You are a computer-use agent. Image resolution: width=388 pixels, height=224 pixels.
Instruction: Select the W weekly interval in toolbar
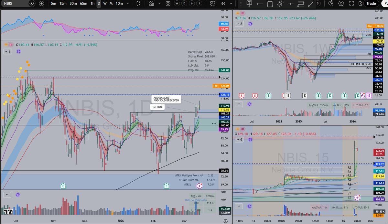point(105,4)
